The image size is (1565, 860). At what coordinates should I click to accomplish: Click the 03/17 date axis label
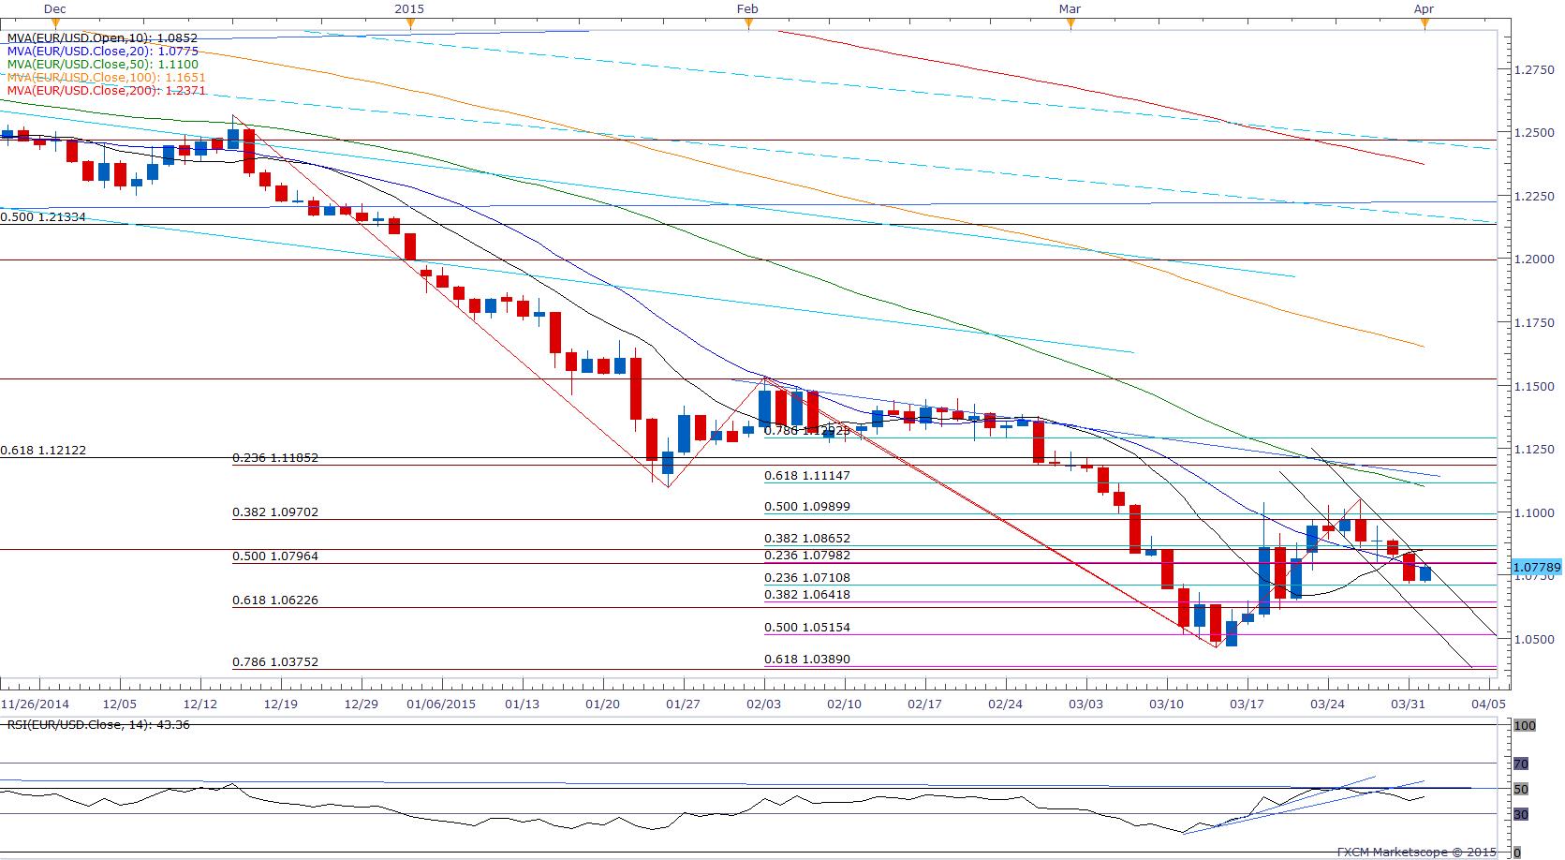1247,703
